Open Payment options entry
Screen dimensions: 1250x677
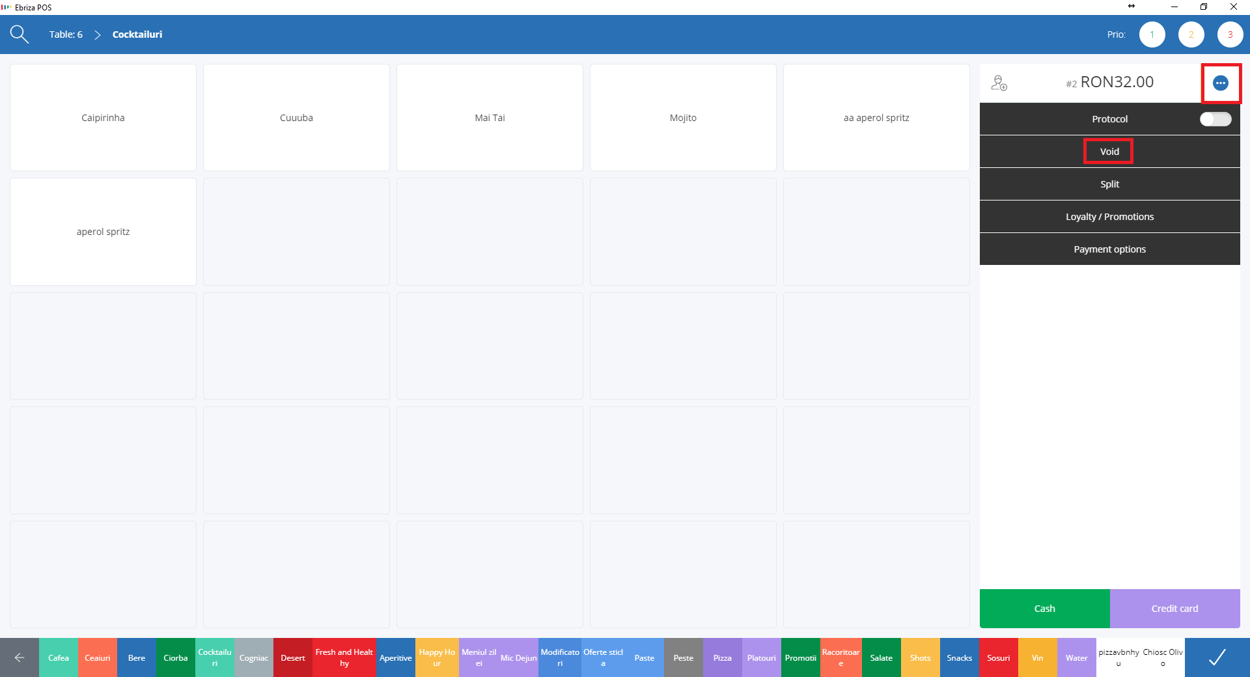[1109, 249]
